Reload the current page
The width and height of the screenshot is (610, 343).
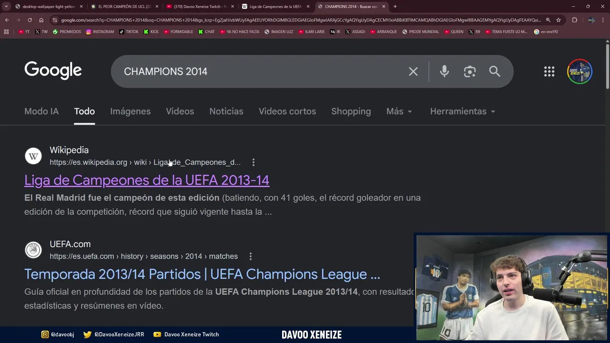pos(30,20)
